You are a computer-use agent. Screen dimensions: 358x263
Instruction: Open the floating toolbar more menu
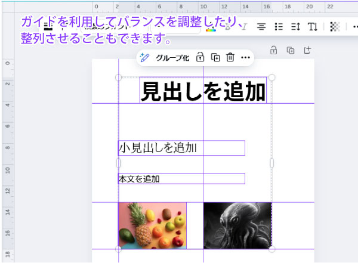click(245, 57)
